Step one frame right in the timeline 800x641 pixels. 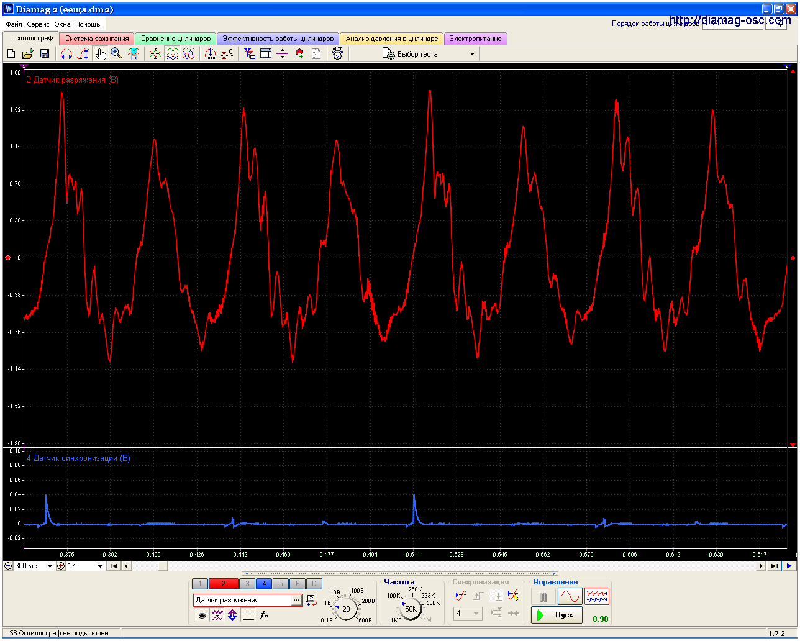pos(761,566)
